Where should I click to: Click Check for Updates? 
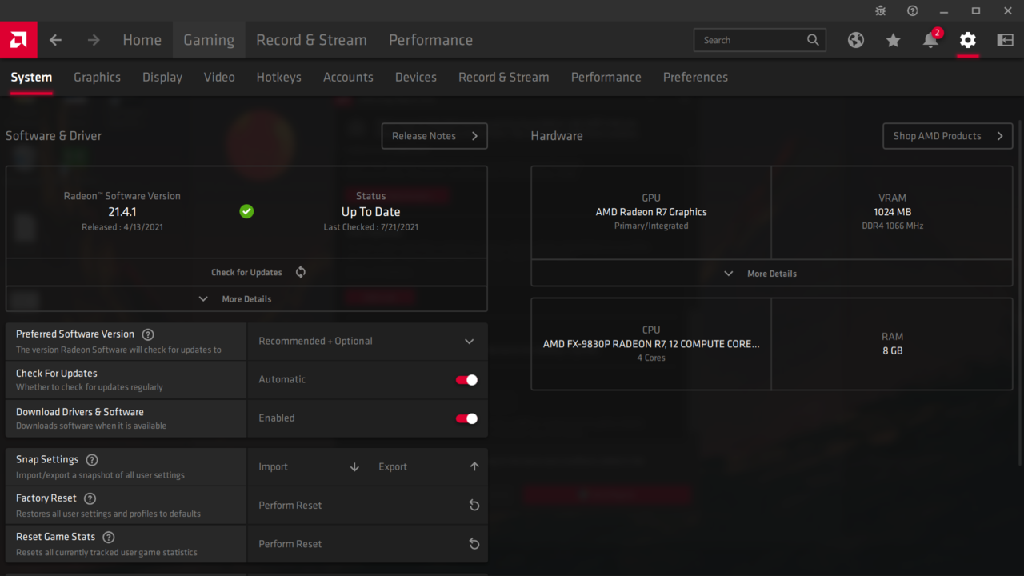pyautogui.click(x=246, y=272)
